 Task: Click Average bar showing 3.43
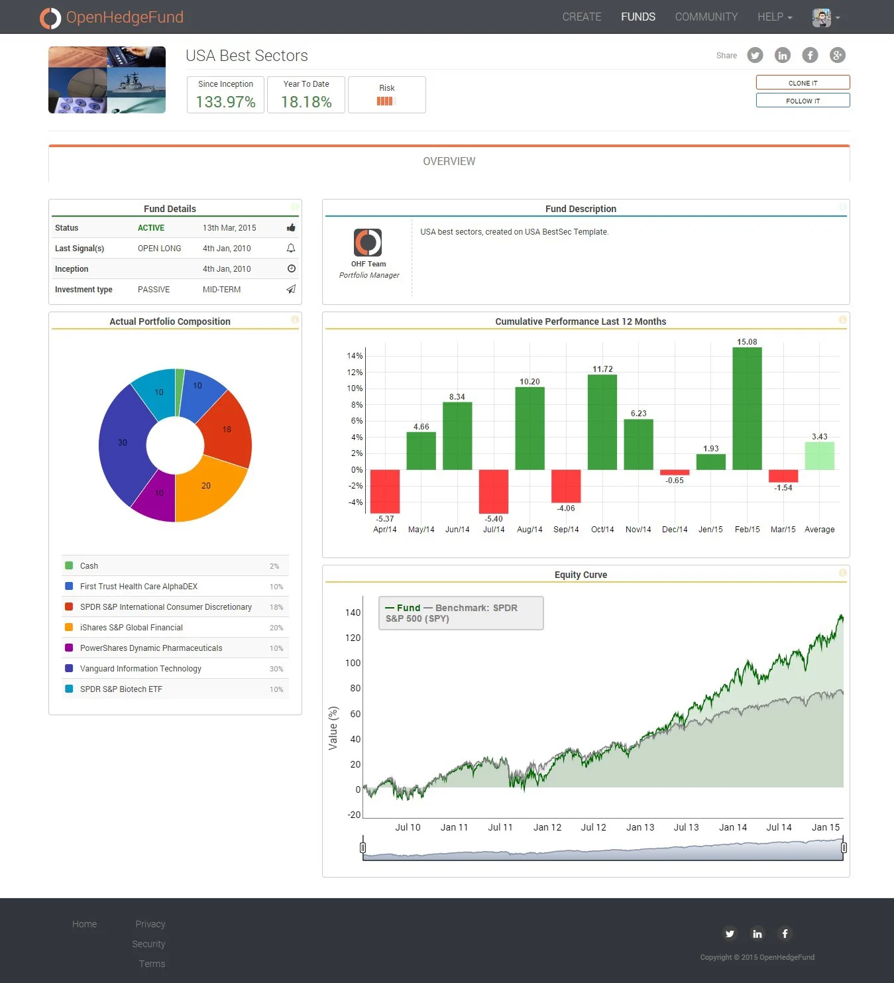point(820,456)
